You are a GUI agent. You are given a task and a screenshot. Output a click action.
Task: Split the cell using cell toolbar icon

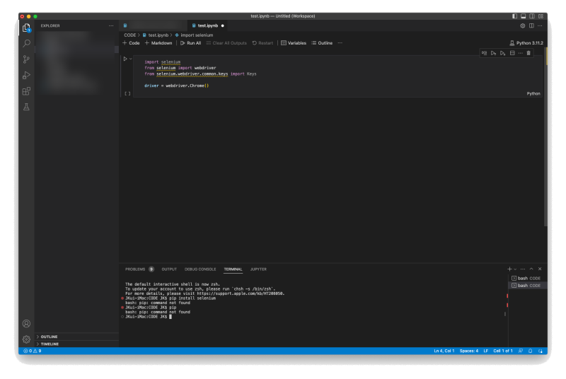pyautogui.click(x=512, y=53)
